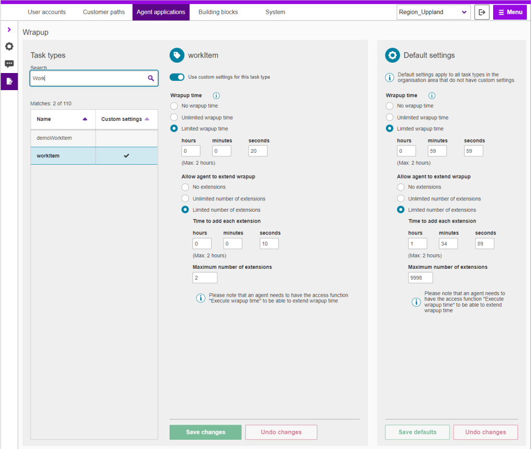Click workItem maximum number of extensions field
Screen dimensions: 531x449
(205, 278)
